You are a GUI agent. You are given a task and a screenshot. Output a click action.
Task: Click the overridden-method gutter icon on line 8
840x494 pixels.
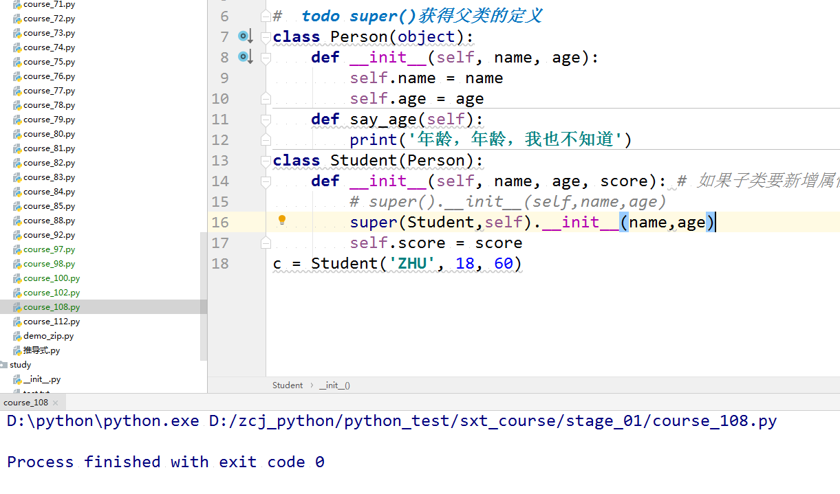(x=246, y=57)
